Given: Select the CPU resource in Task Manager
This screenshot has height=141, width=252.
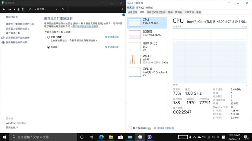Looking at the screenshot, I should click(147, 23).
